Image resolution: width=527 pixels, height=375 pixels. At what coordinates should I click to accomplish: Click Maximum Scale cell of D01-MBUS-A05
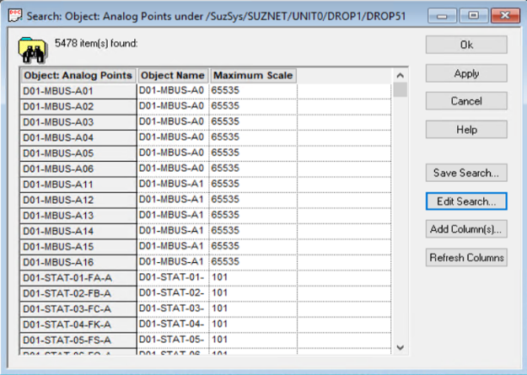[252, 153]
